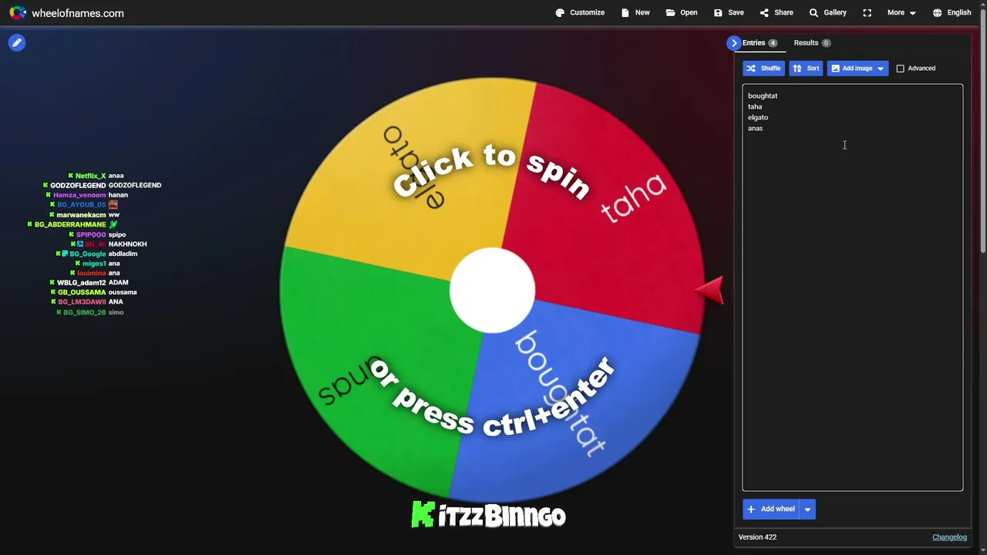Open the Changelog link
The image size is (987, 555).
click(x=949, y=537)
